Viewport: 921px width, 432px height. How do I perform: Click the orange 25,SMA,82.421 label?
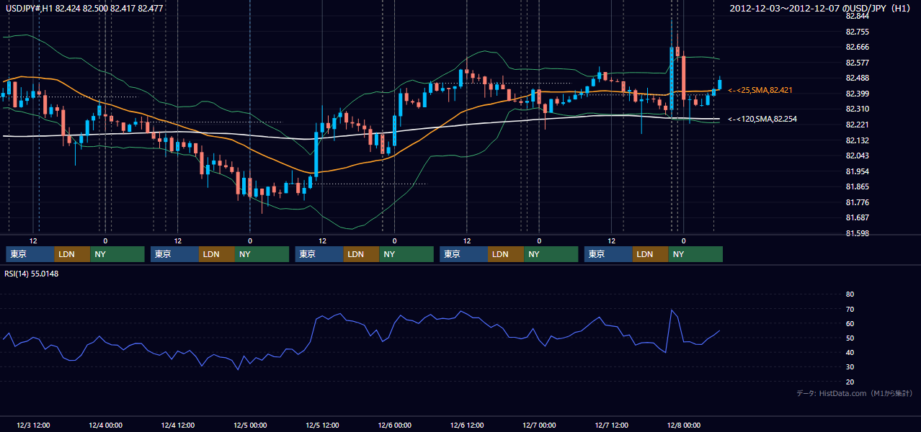coord(760,91)
